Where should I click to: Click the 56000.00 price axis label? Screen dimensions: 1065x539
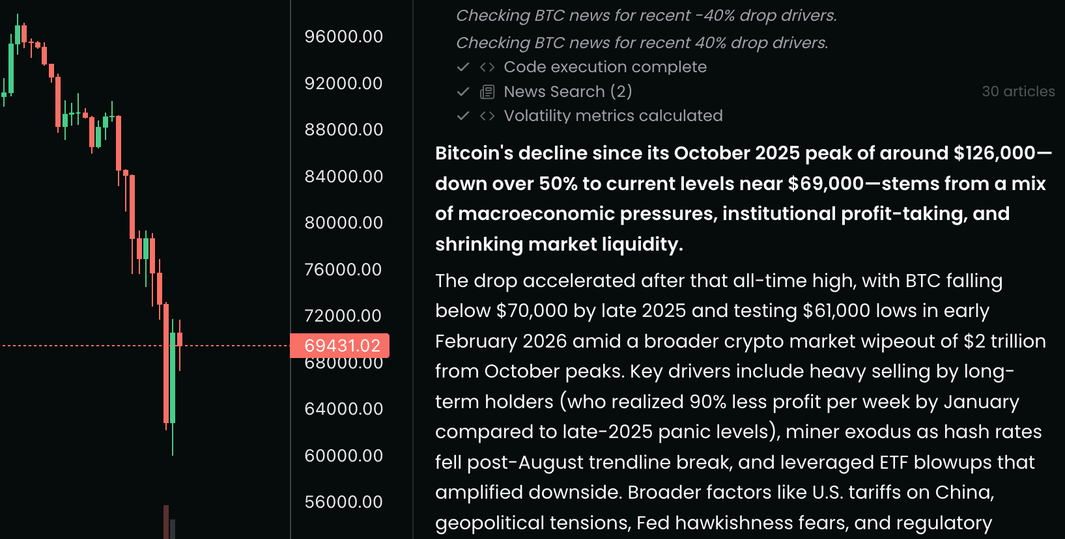click(x=343, y=502)
